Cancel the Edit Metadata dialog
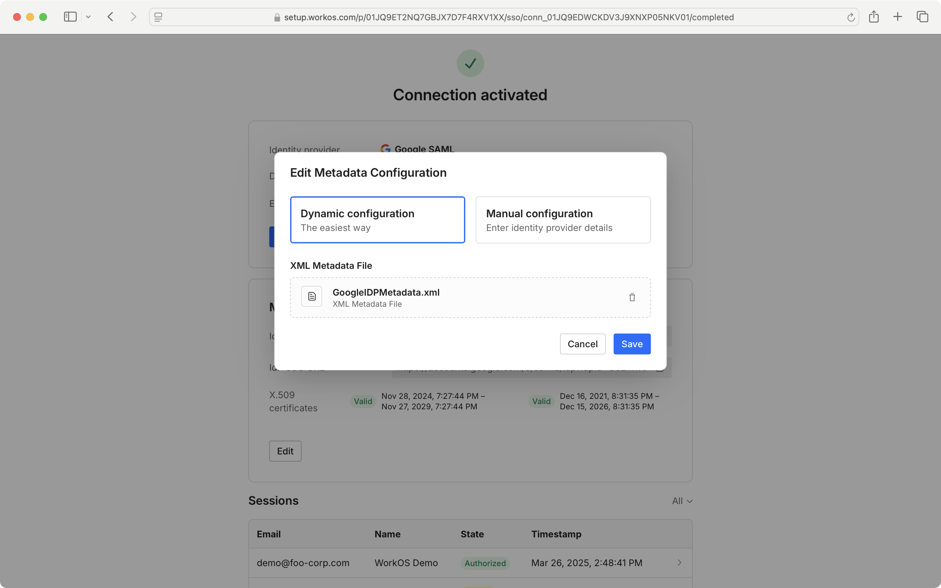Screen dimensions: 941x588 coord(582,344)
